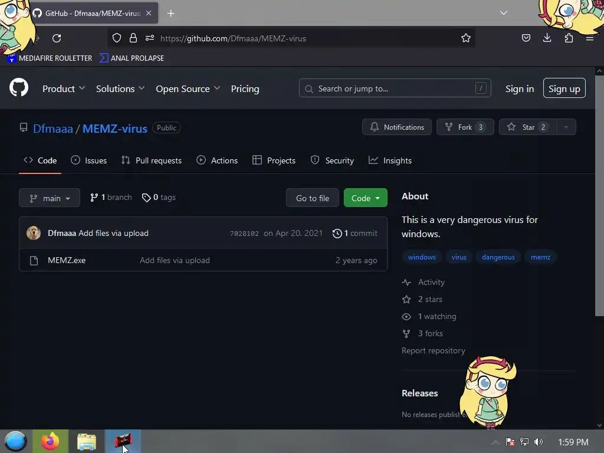
Task: Click the Notifications bell button
Action: pos(397,127)
